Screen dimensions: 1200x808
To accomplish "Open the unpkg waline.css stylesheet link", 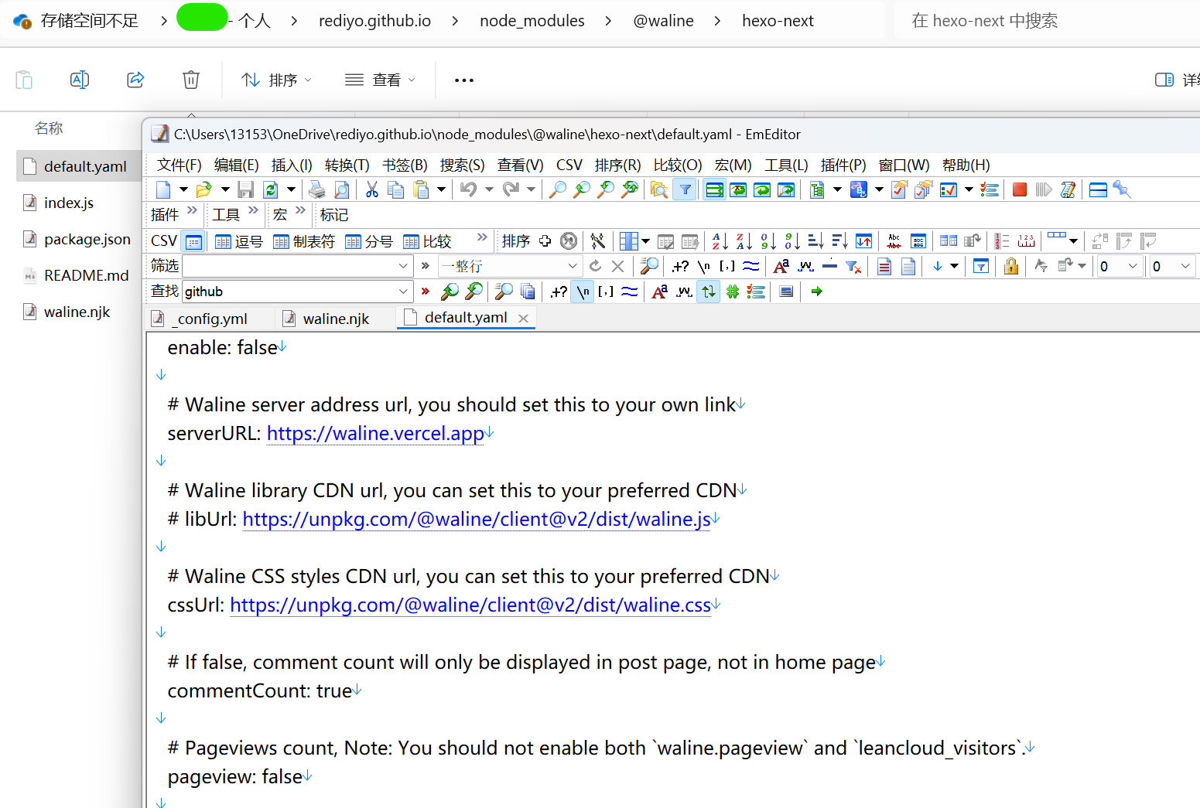I will (x=470, y=605).
